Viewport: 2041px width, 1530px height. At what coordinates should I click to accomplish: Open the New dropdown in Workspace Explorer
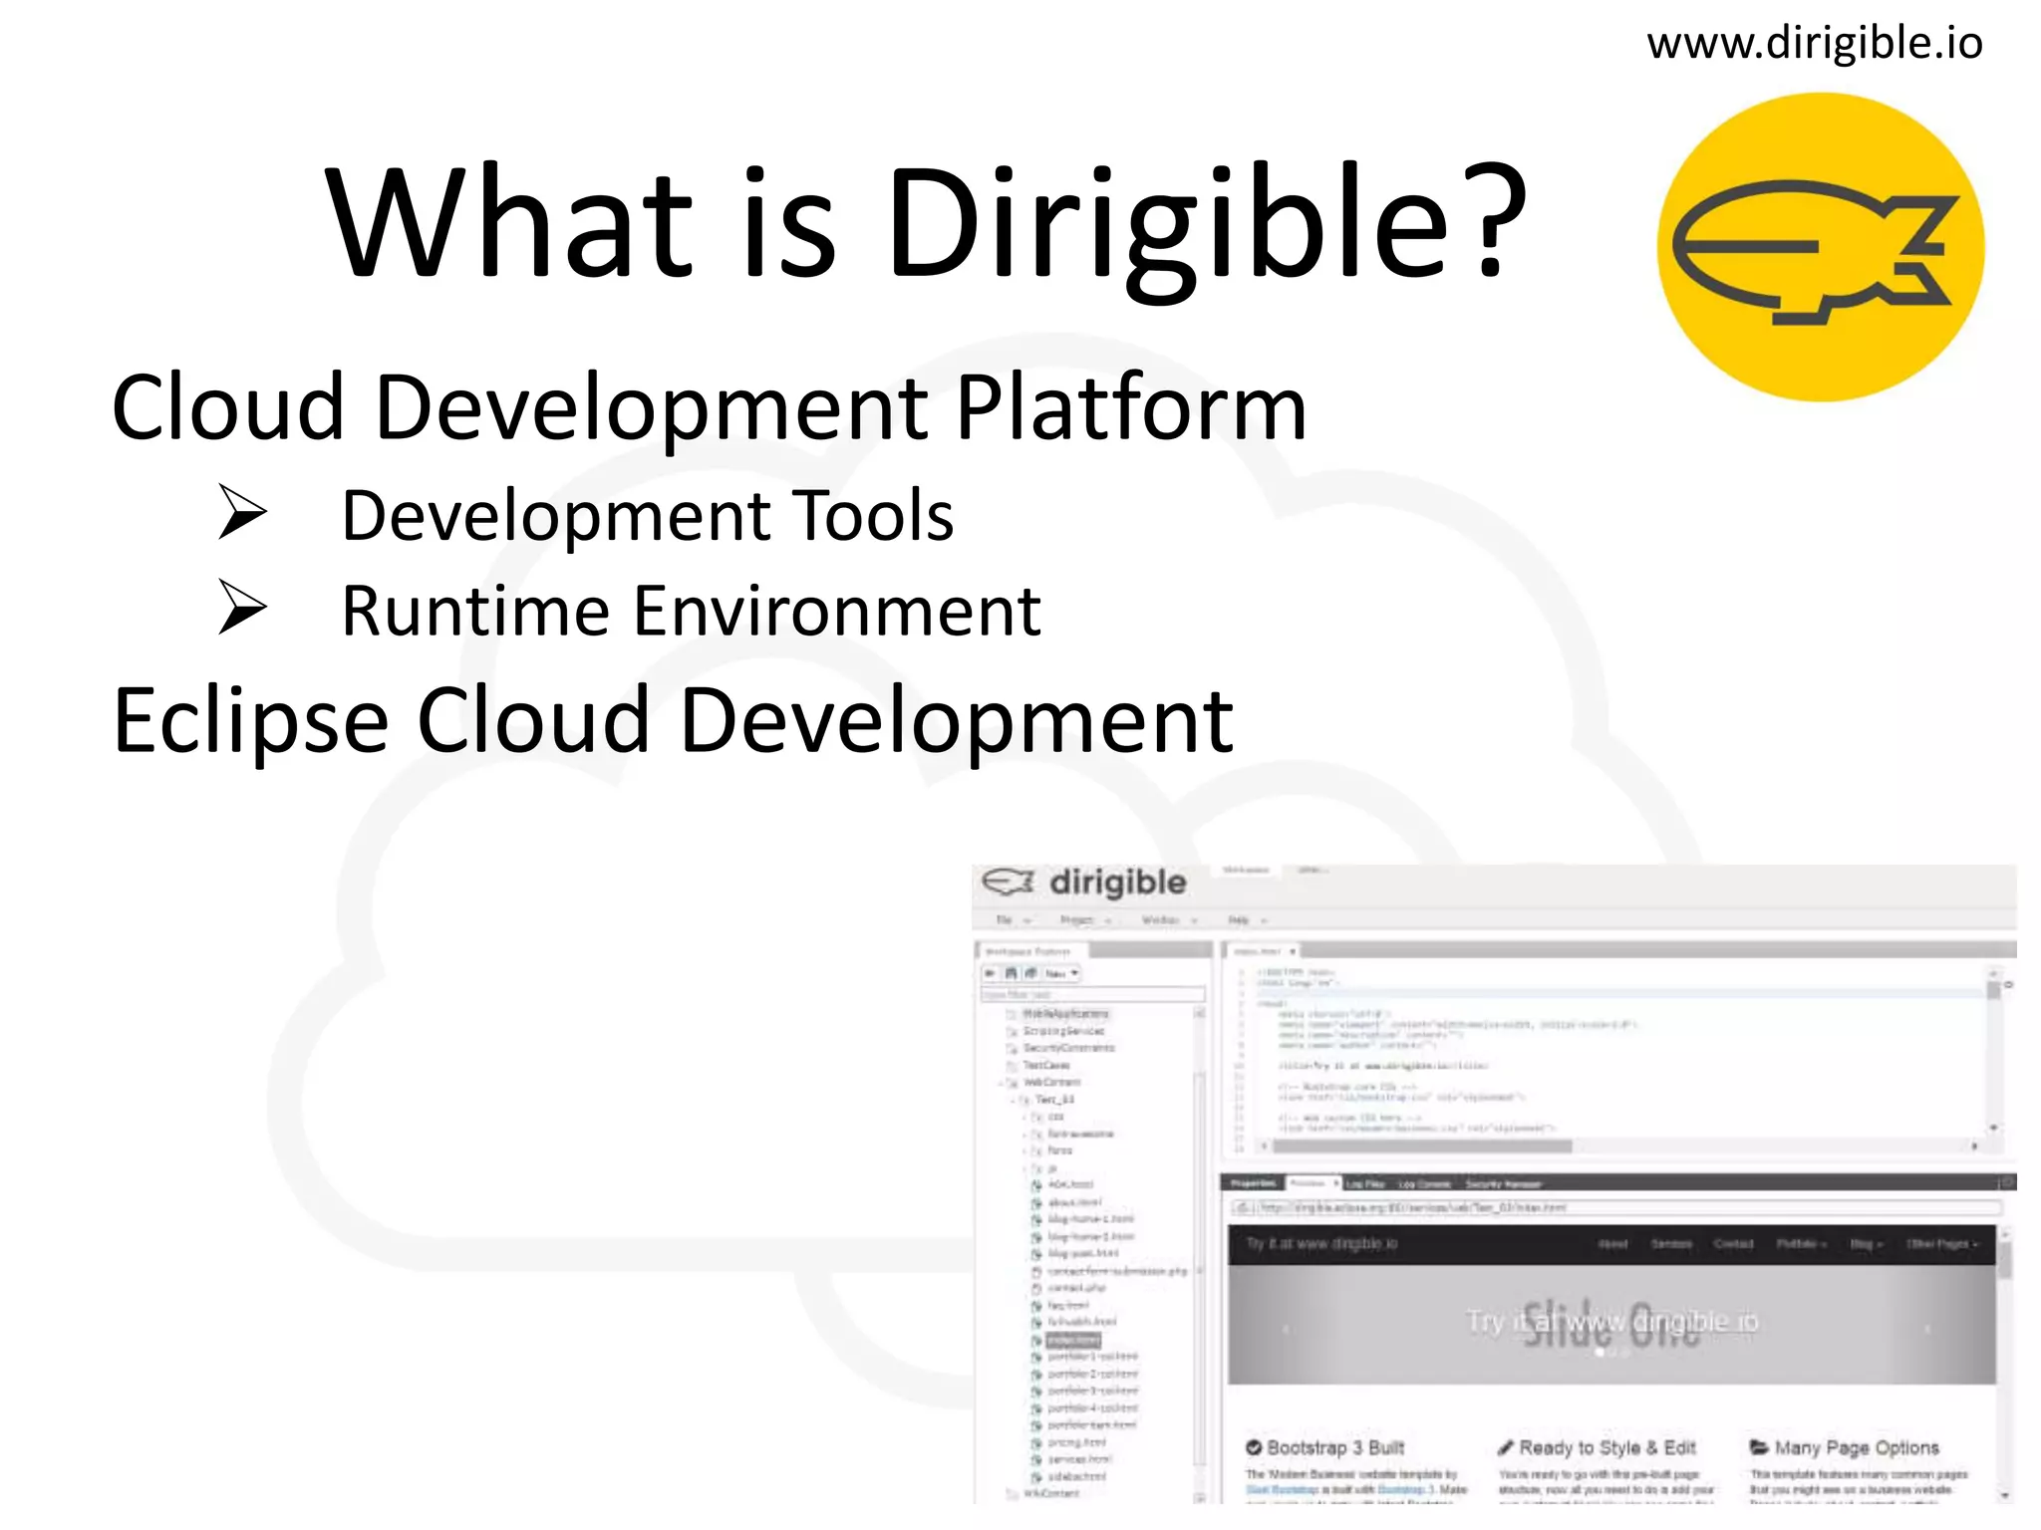click(1061, 973)
